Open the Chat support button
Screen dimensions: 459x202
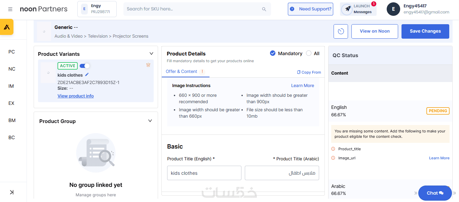click(x=435, y=193)
